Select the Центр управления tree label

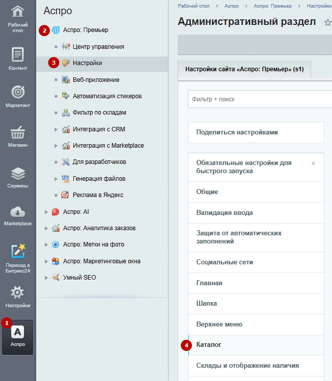[x=98, y=47]
